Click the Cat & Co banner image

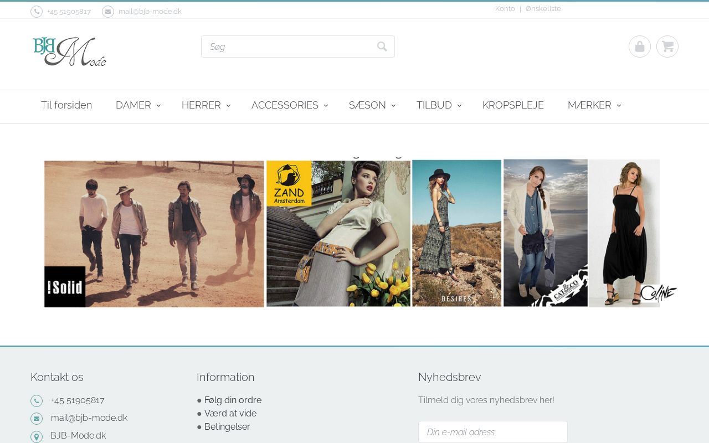point(546,233)
